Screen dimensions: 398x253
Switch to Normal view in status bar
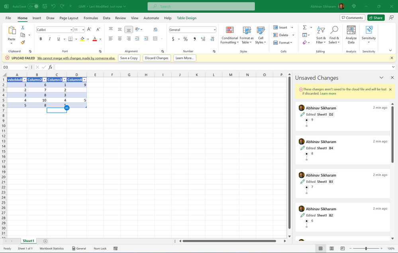(x=321, y=249)
